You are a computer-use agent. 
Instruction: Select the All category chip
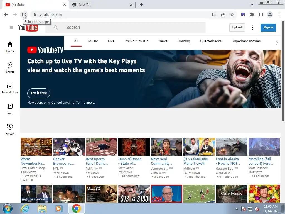point(76,41)
